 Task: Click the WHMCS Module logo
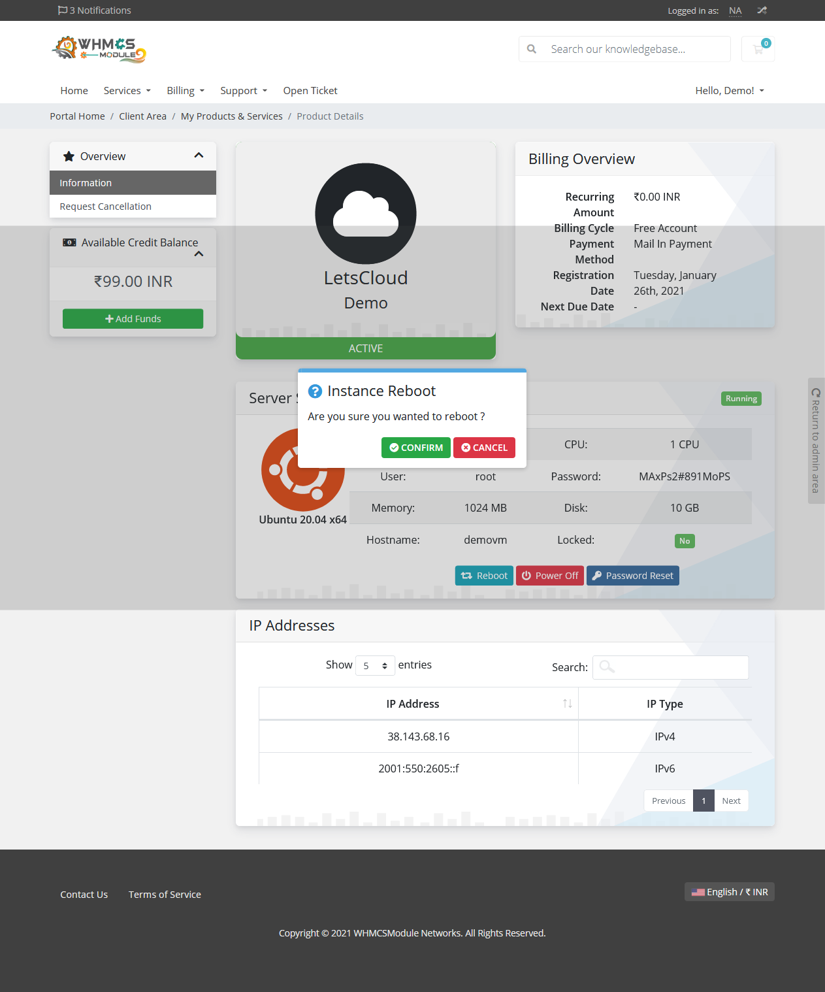click(x=99, y=50)
